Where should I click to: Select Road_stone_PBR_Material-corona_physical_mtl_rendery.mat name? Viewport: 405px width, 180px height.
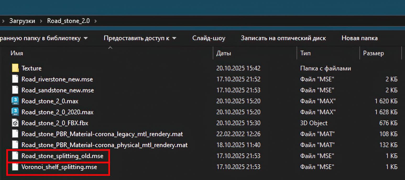point(105,145)
